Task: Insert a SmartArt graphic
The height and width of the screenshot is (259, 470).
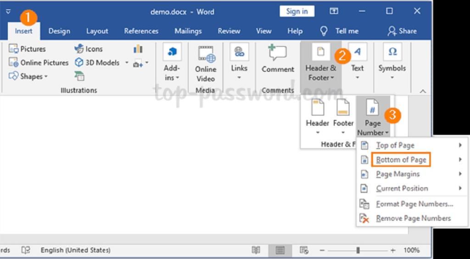Action: (x=79, y=76)
